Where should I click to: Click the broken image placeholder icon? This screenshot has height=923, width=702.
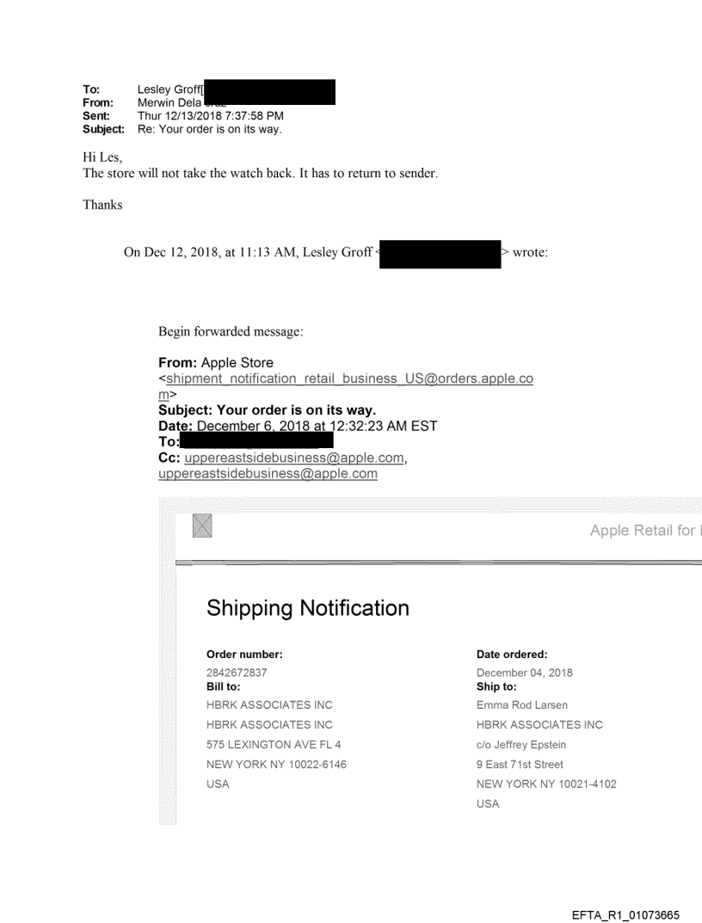pyautogui.click(x=203, y=525)
